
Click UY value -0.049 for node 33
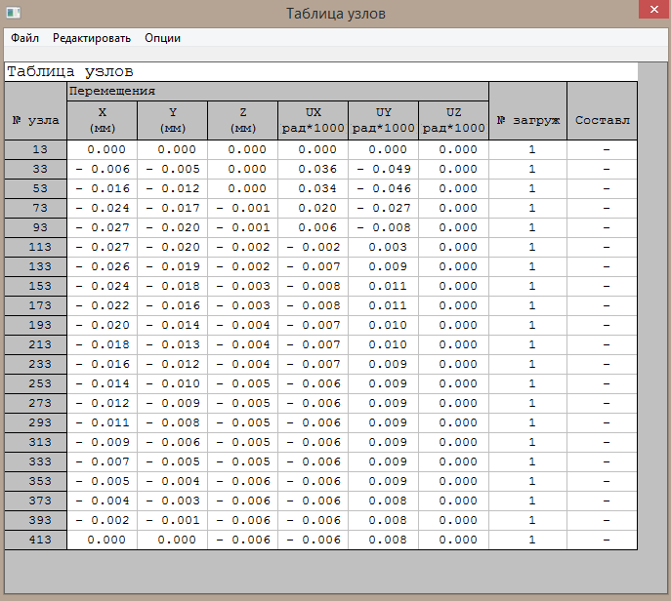click(384, 169)
